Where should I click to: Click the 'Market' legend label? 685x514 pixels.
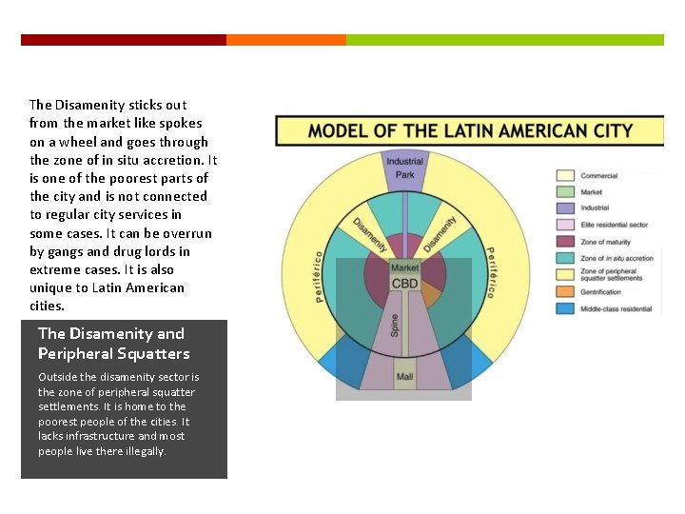pos(591,192)
